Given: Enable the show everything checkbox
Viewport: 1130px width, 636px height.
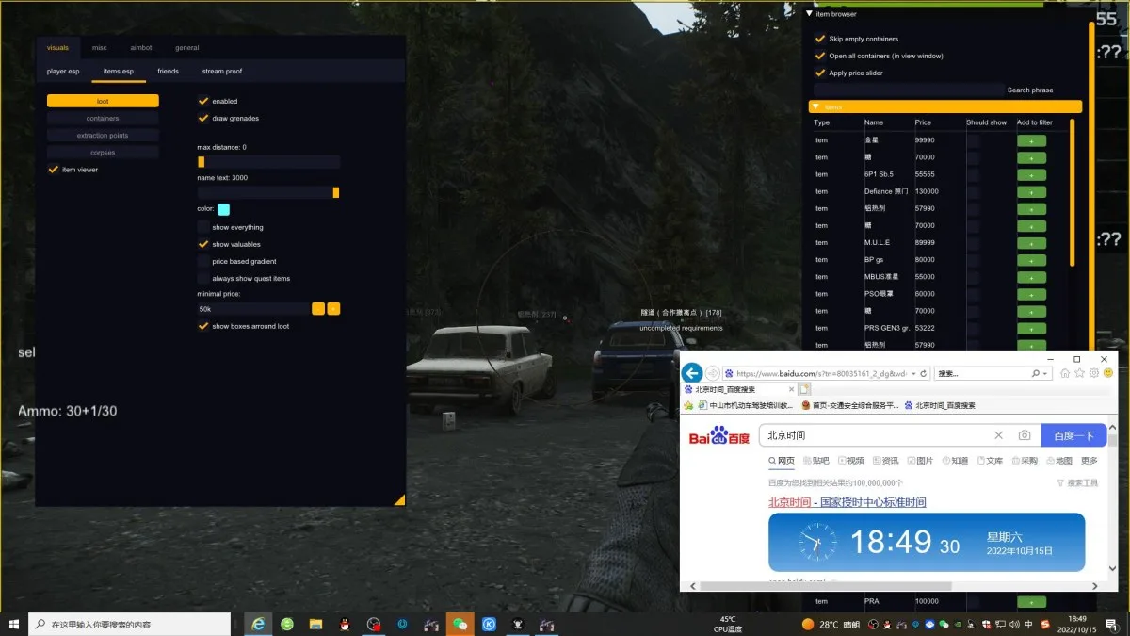Looking at the screenshot, I should (203, 227).
